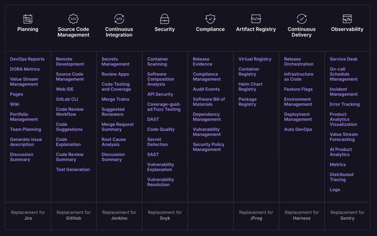Click Merge Request Summary
Screen dimensions: 377x236
[x=117, y=127]
